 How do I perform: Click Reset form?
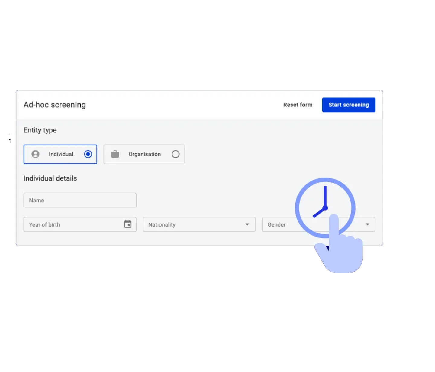point(298,105)
